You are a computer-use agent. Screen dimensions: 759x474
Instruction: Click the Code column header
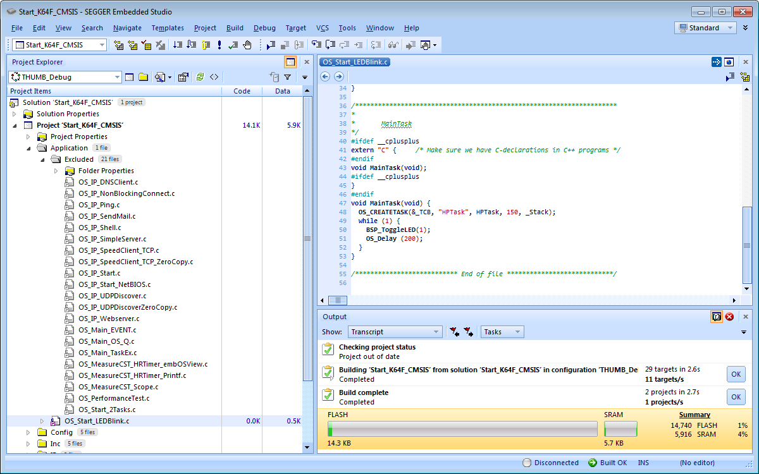click(242, 91)
